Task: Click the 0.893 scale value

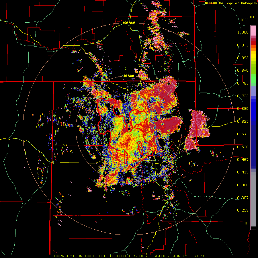Action: pos(243,58)
